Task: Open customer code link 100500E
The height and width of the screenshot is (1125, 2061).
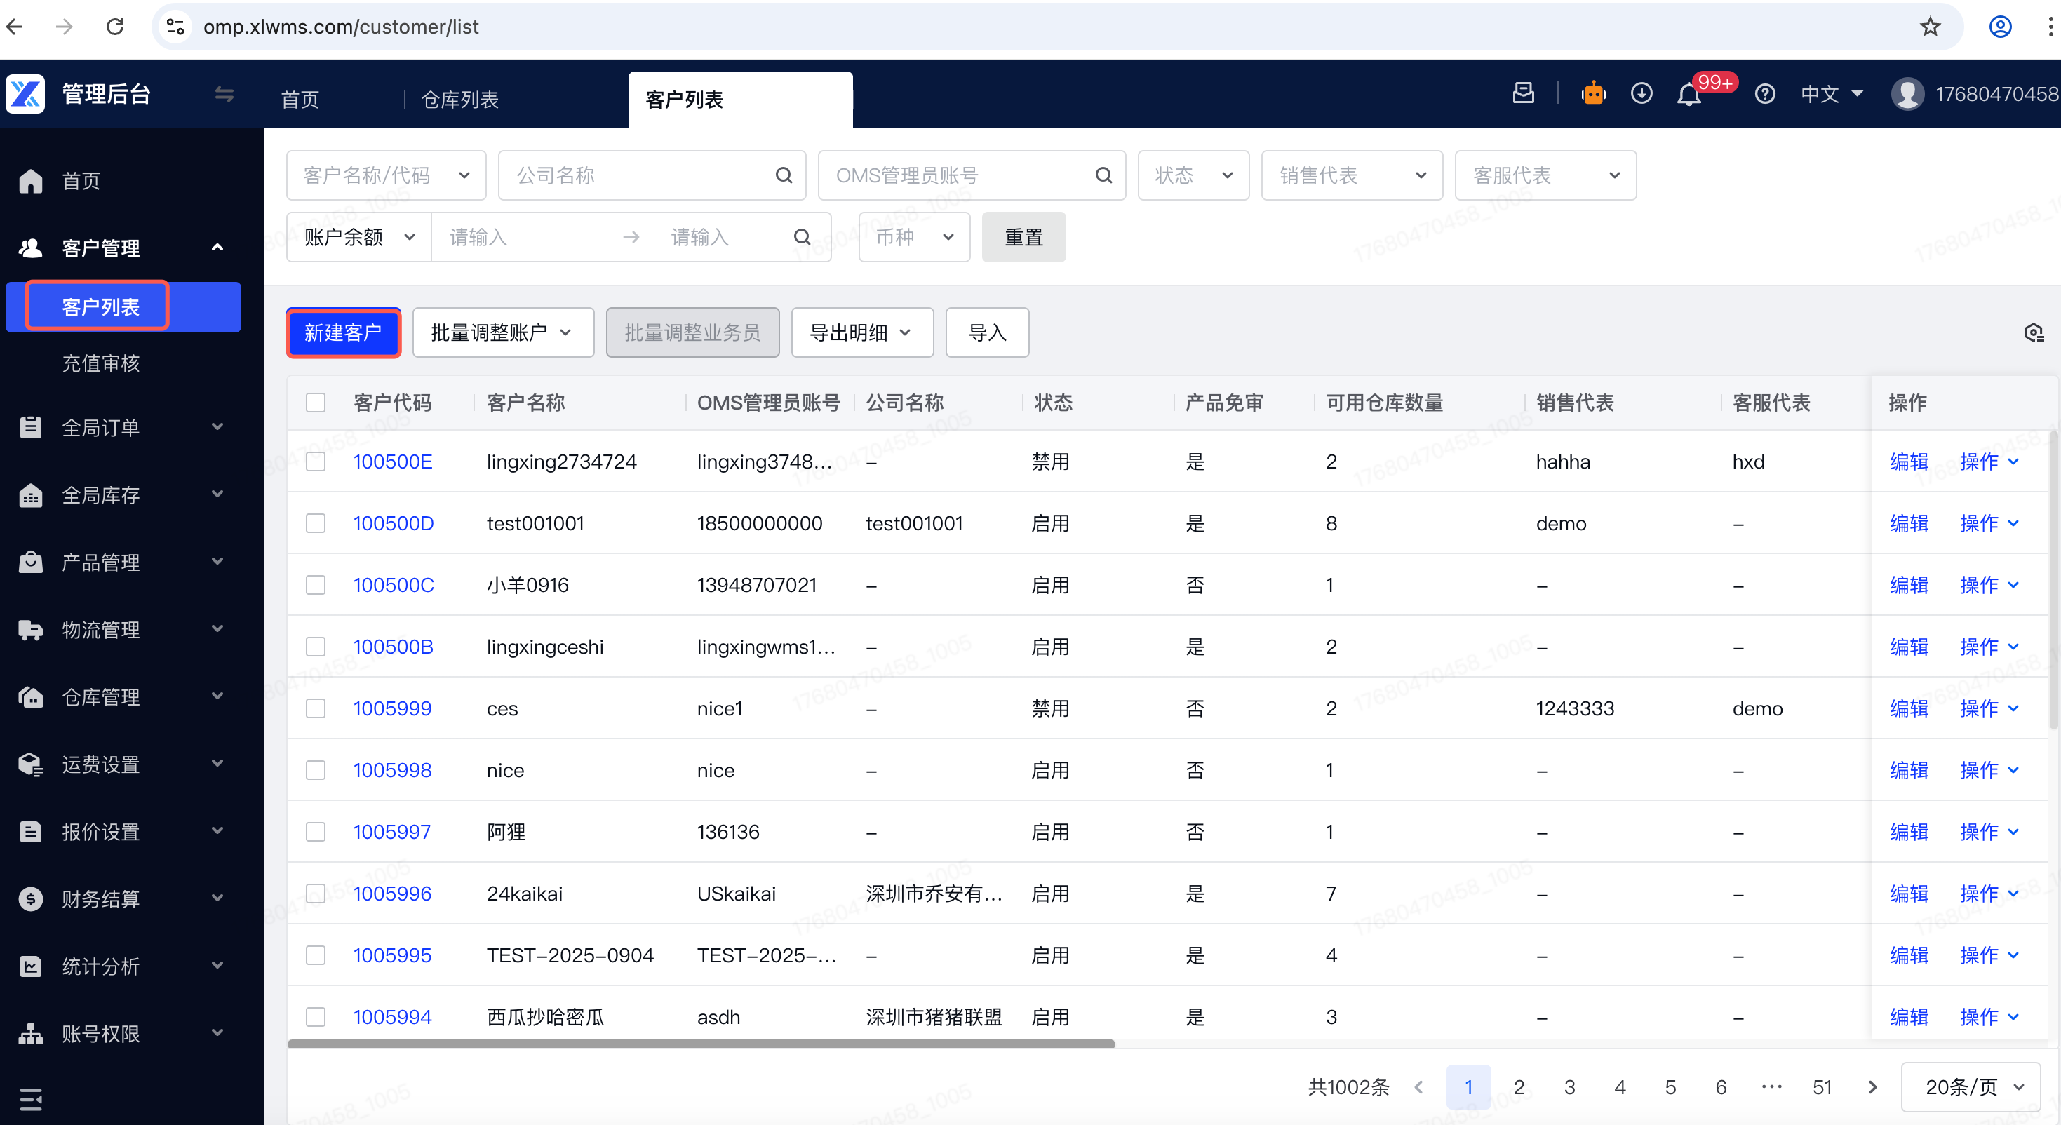Action: tap(392, 462)
